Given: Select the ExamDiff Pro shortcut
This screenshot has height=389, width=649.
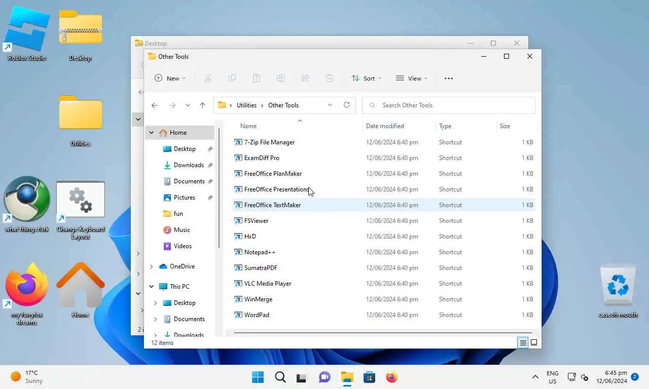Looking at the screenshot, I should coord(383,158).
